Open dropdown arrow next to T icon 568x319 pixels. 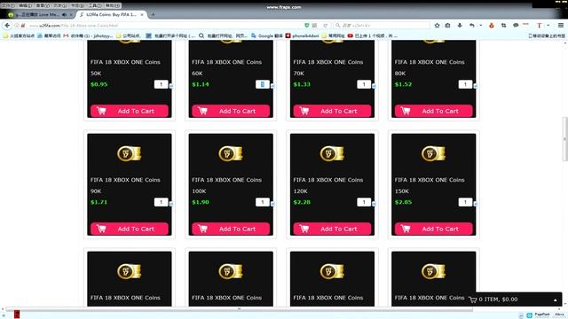click(548, 26)
